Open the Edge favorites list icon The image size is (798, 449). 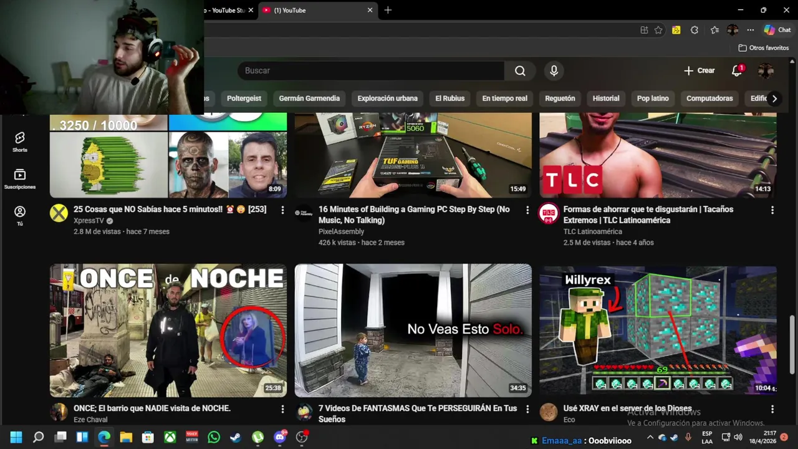point(714,30)
